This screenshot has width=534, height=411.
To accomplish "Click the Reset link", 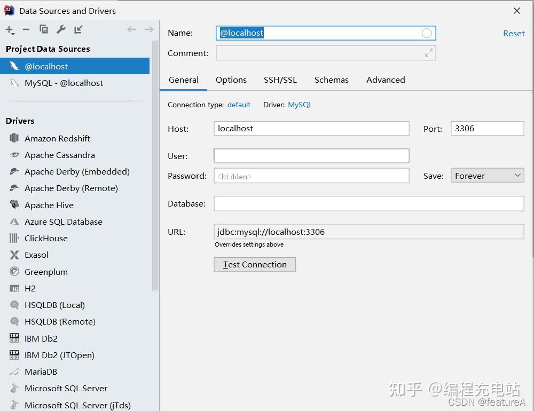I will pyautogui.click(x=514, y=34).
